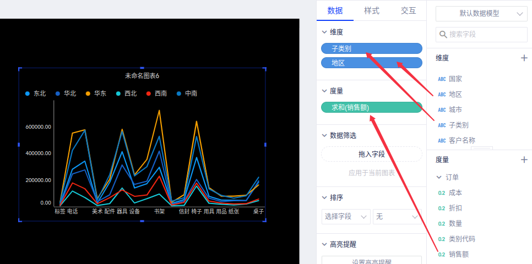Viewport: 532px width, 264px height.
Task: Open the 选择字段 sort field dropdown
Action: coord(345,217)
